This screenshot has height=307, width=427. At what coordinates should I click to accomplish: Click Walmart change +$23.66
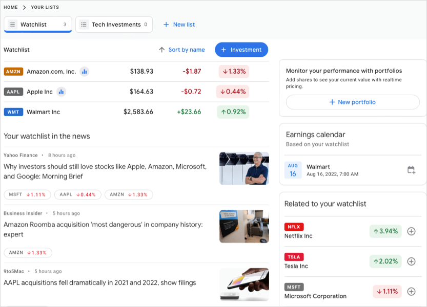click(x=189, y=112)
